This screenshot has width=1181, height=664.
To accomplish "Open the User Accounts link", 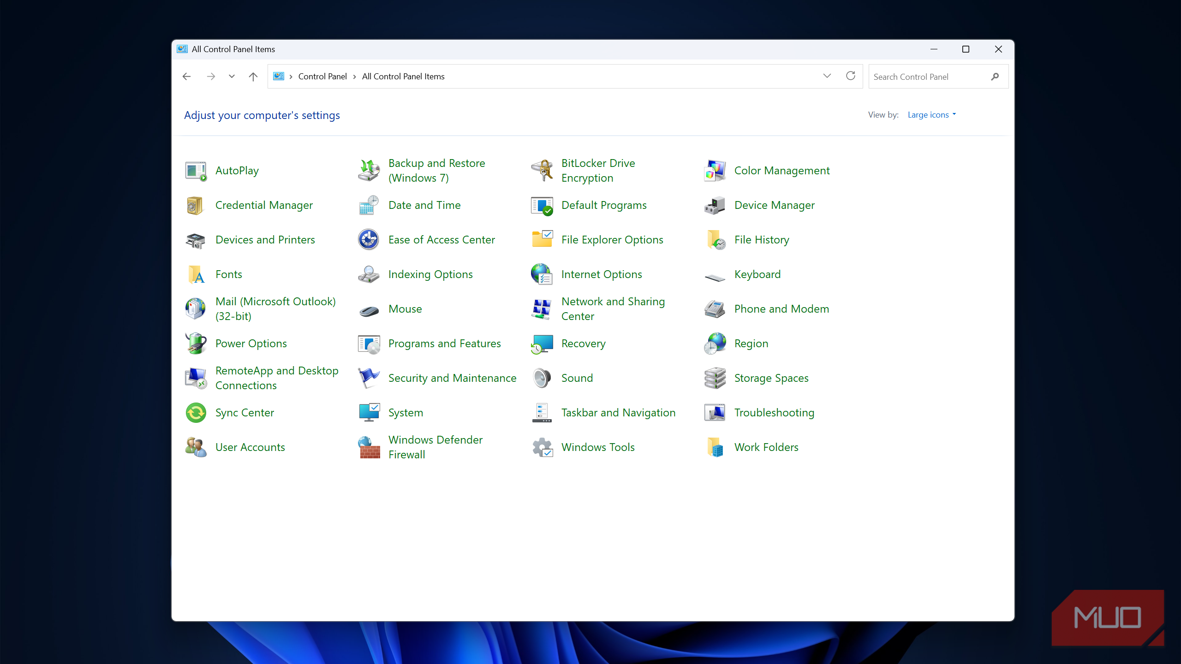I will click(251, 447).
